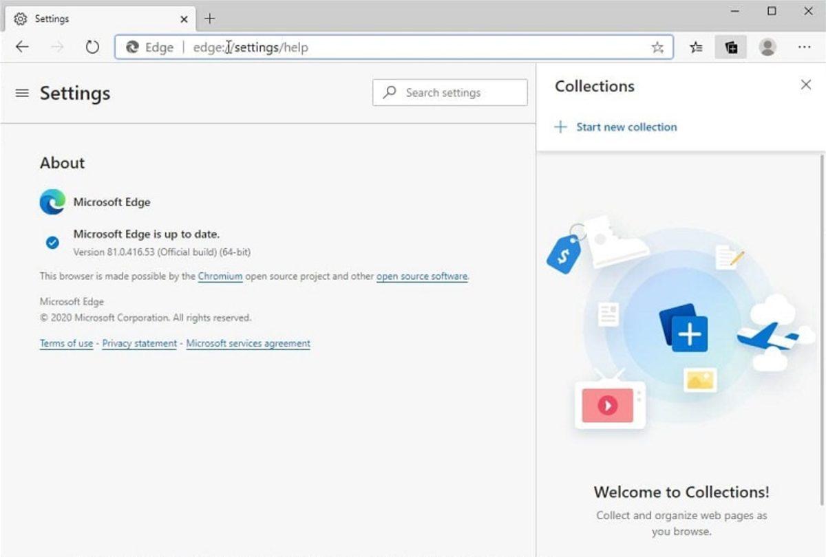Click the search magnifier in Search settings
826x557 pixels.
click(x=390, y=92)
